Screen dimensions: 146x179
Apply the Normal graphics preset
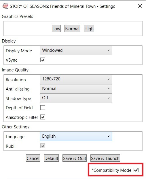pos(72,29)
